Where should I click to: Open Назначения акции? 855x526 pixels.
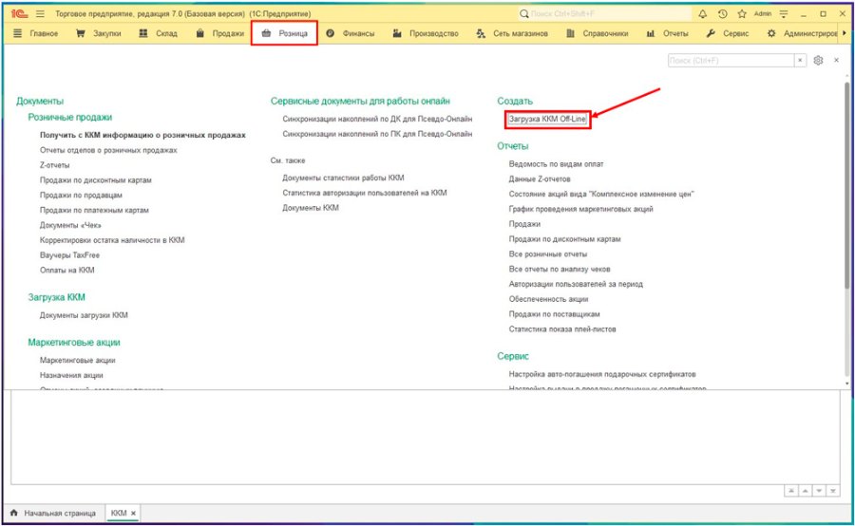pos(71,375)
